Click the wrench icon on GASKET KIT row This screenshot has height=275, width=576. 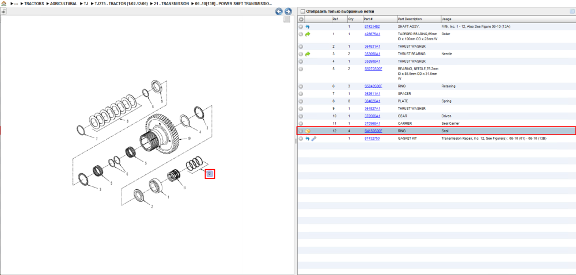click(313, 139)
